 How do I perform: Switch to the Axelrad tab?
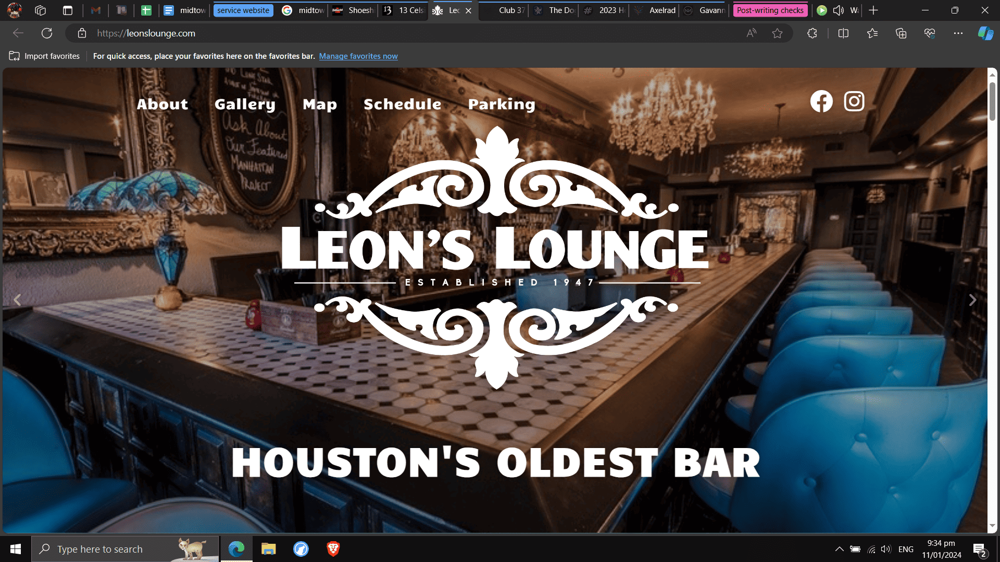(655, 10)
